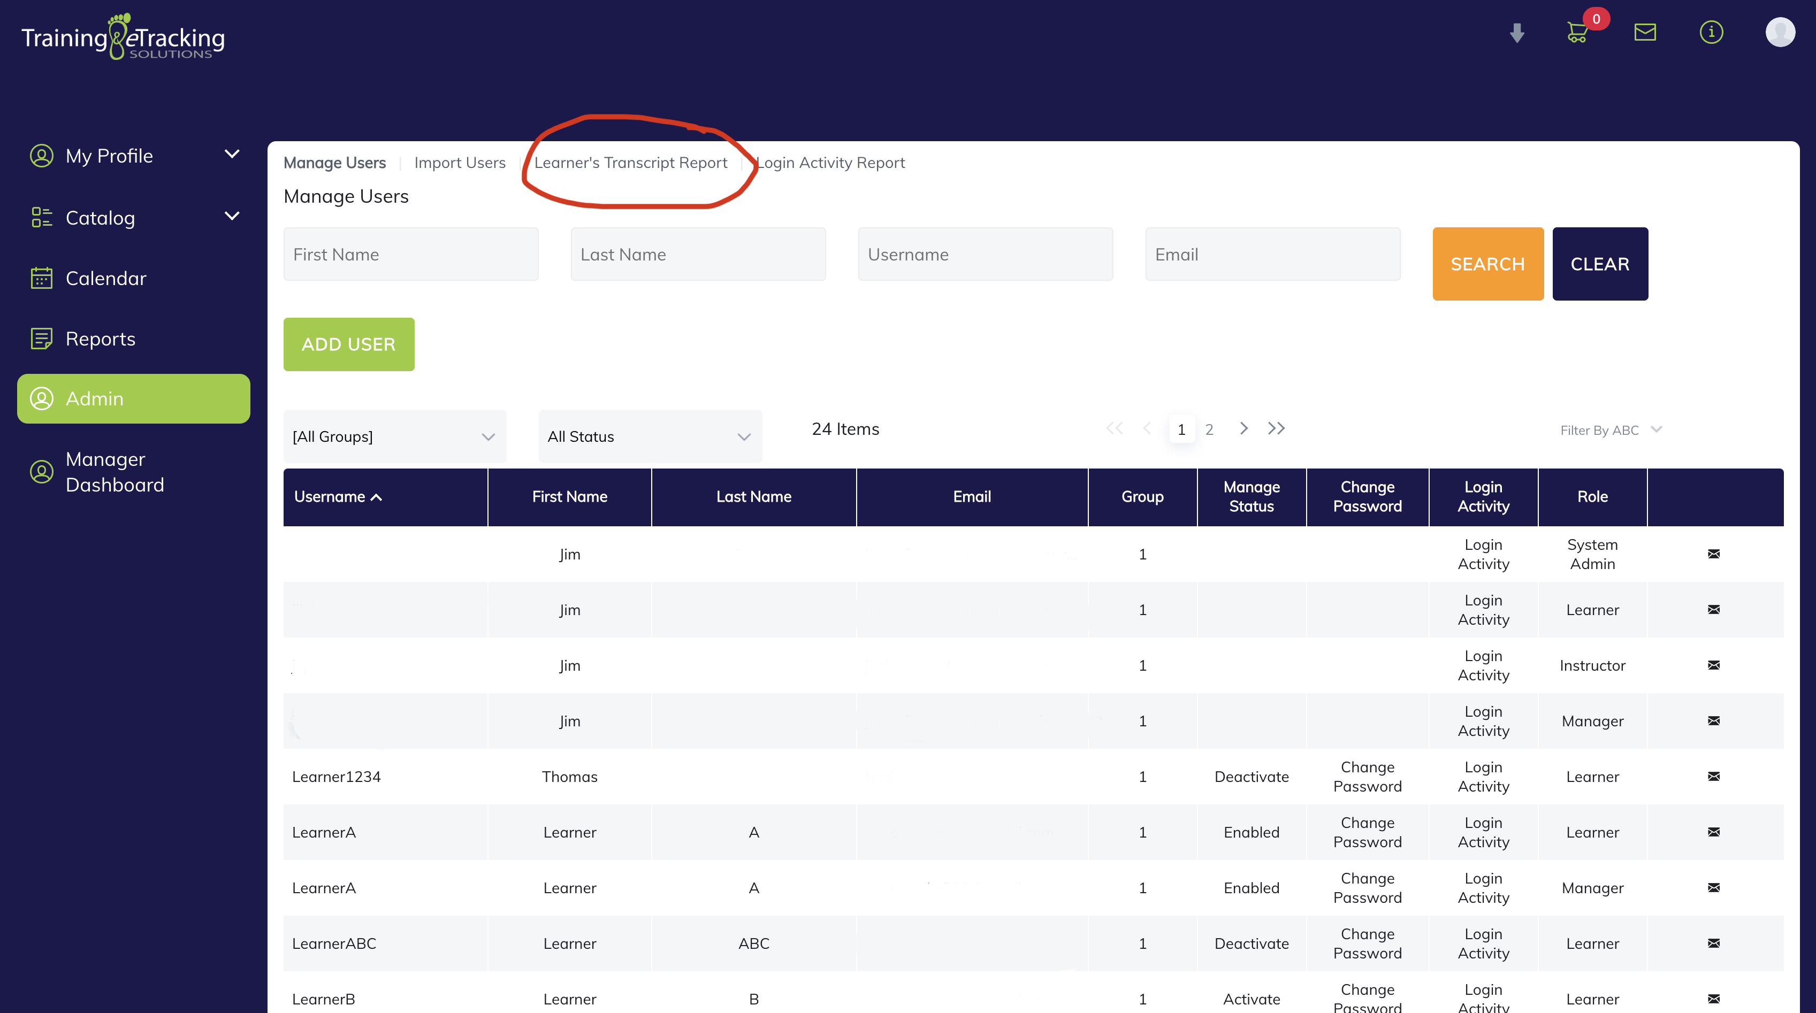1816x1013 pixels.
Task: Click the First Name search field
Action: (410, 254)
